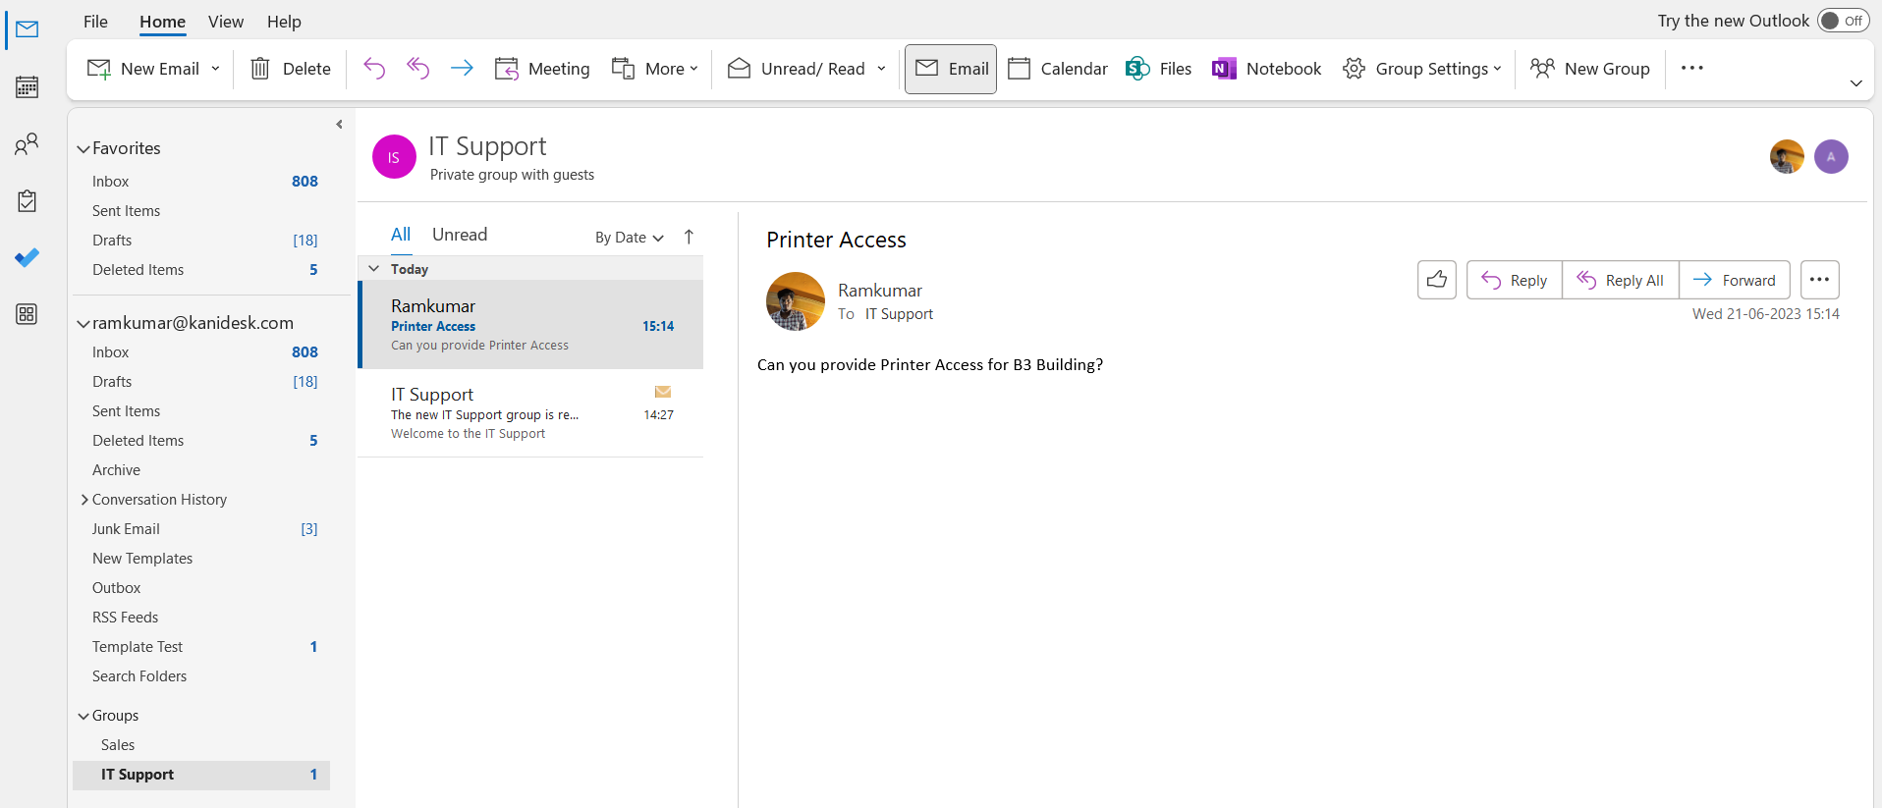Collapse the Favorites section
1882x808 pixels.
[83, 149]
